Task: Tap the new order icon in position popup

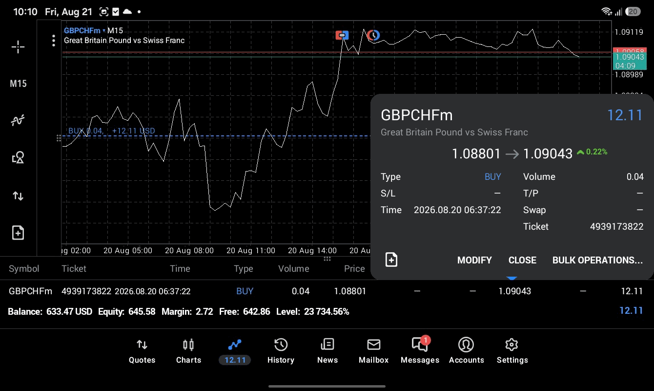Action: point(391,260)
